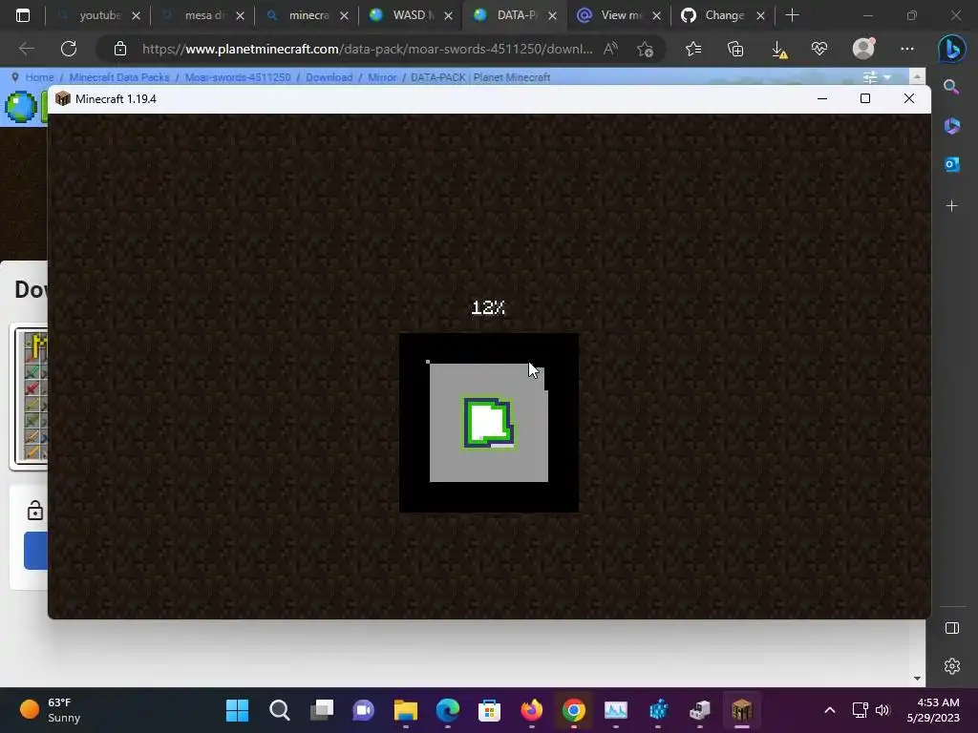Open Task View on taskbar
The height and width of the screenshot is (733, 978).
(x=321, y=710)
